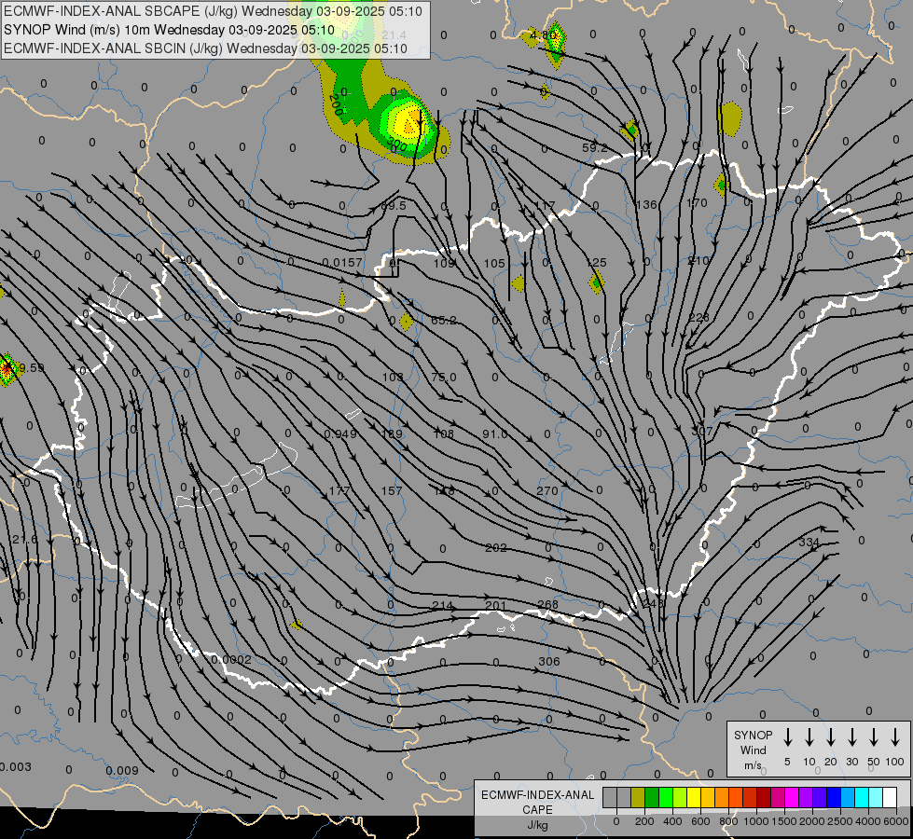Select the pure blue CAPE legend swatch
This screenshot has height=839, width=913.
pyautogui.click(x=833, y=798)
